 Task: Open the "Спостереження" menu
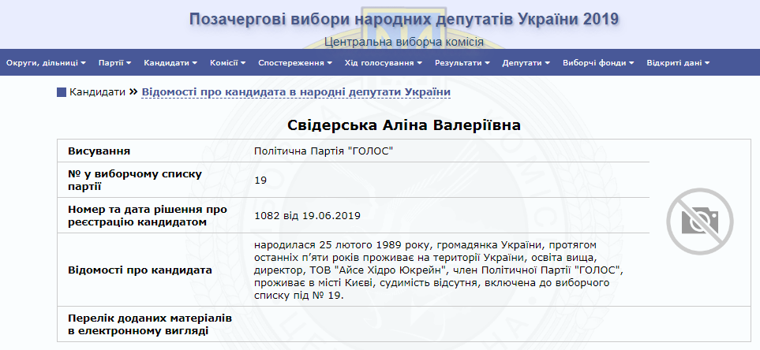[294, 62]
